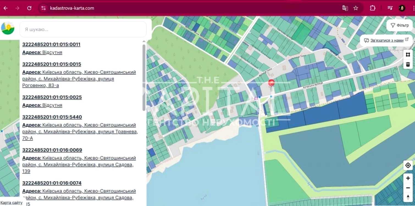Click the draw rectangle selection tool icon

[408, 54]
